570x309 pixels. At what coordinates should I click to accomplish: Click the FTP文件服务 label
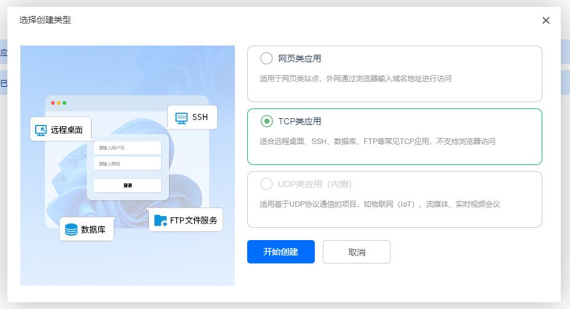(194, 220)
